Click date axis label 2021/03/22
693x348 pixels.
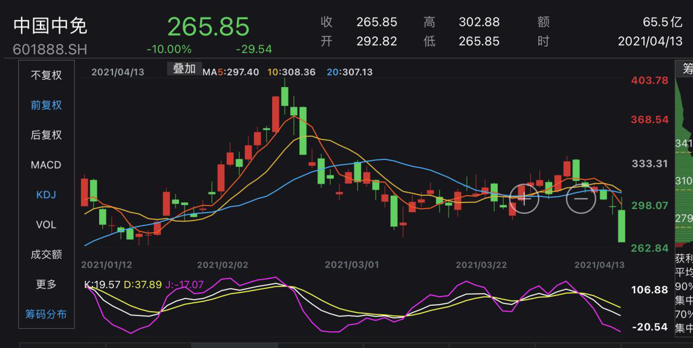pos(481,265)
